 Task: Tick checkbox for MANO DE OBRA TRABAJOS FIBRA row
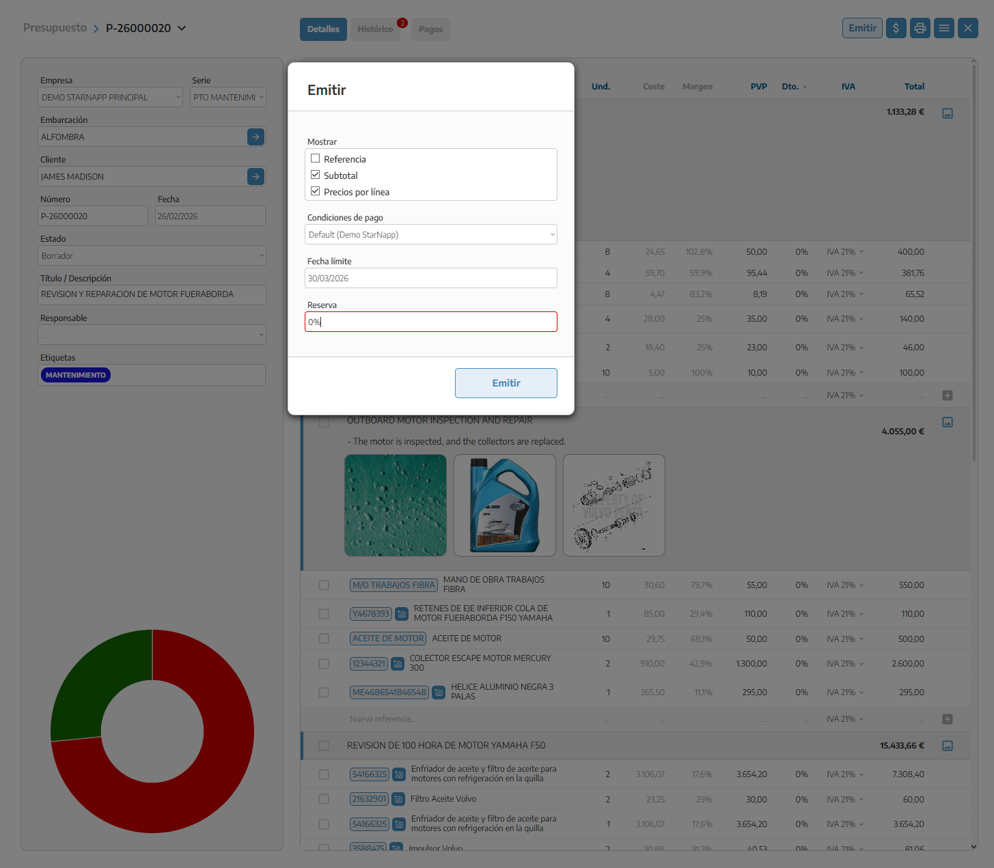pyautogui.click(x=324, y=585)
